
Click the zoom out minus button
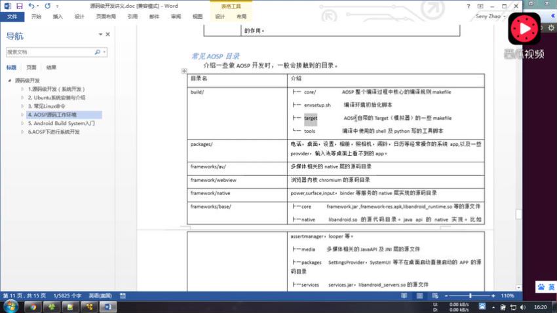[446, 295]
